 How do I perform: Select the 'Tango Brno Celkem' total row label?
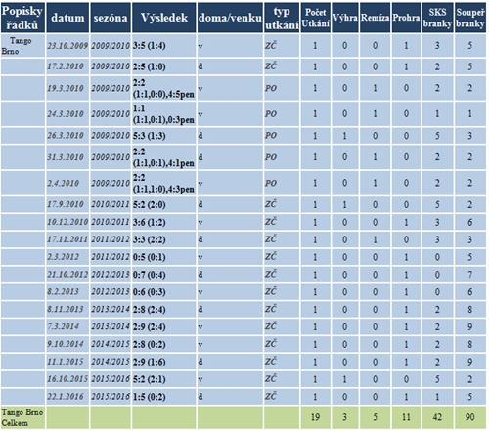(x=22, y=417)
